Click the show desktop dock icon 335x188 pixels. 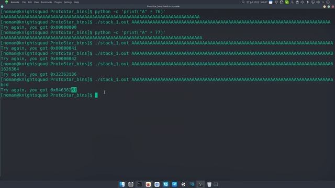click(216, 184)
